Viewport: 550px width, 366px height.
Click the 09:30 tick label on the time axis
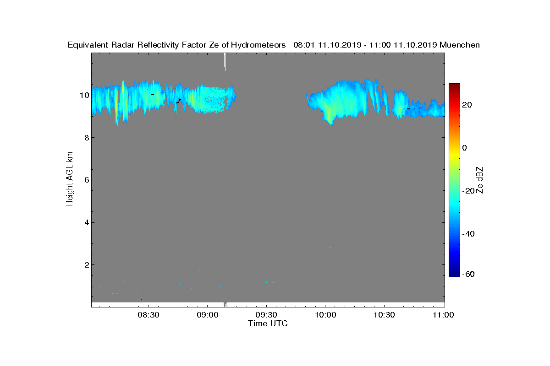tap(266, 315)
